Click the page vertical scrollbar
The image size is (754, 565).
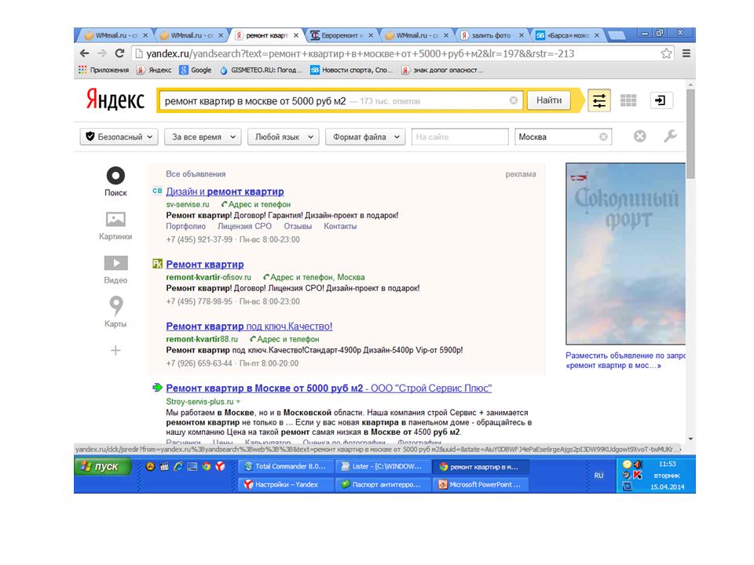tap(690, 134)
